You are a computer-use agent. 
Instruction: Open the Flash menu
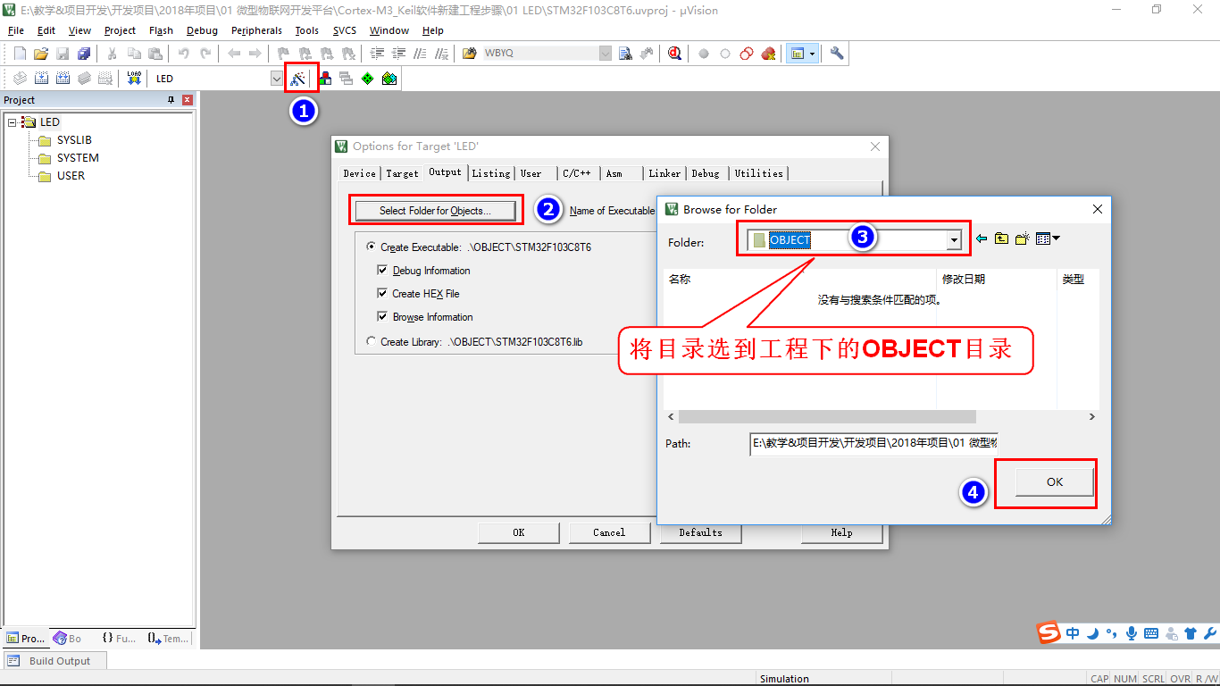coord(161,30)
